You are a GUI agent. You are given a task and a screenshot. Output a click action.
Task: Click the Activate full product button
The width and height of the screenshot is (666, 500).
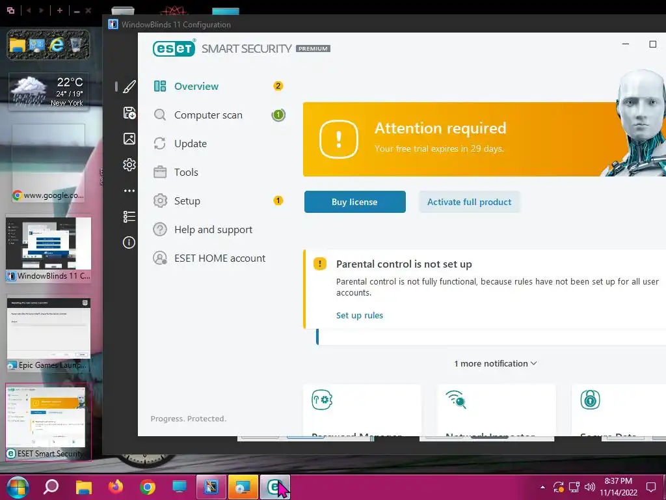coord(469,202)
